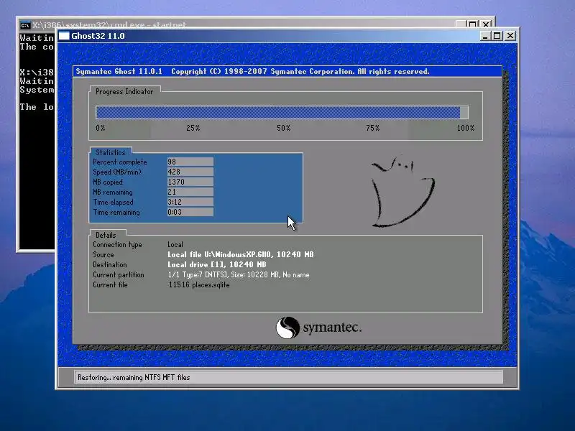This screenshot has width=575, height=431.
Task: Click the Current file label
Action: [x=110, y=284]
